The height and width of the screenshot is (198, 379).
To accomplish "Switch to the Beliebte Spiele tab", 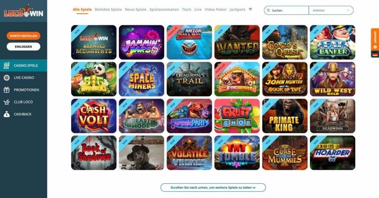I will tap(108, 9).
